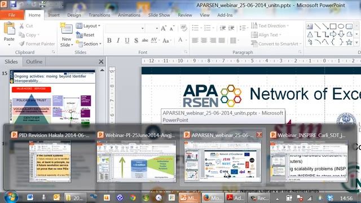The width and height of the screenshot is (361, 203).
Task: Open the Change Case dropdown
Action: click(x=167, y=41)
